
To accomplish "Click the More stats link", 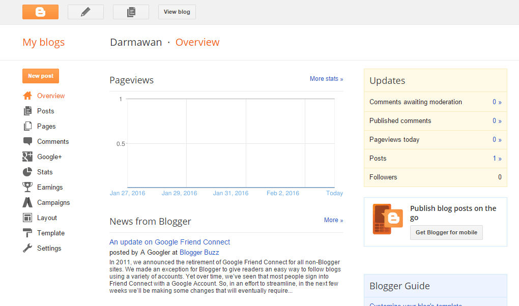I will (326, 79).
